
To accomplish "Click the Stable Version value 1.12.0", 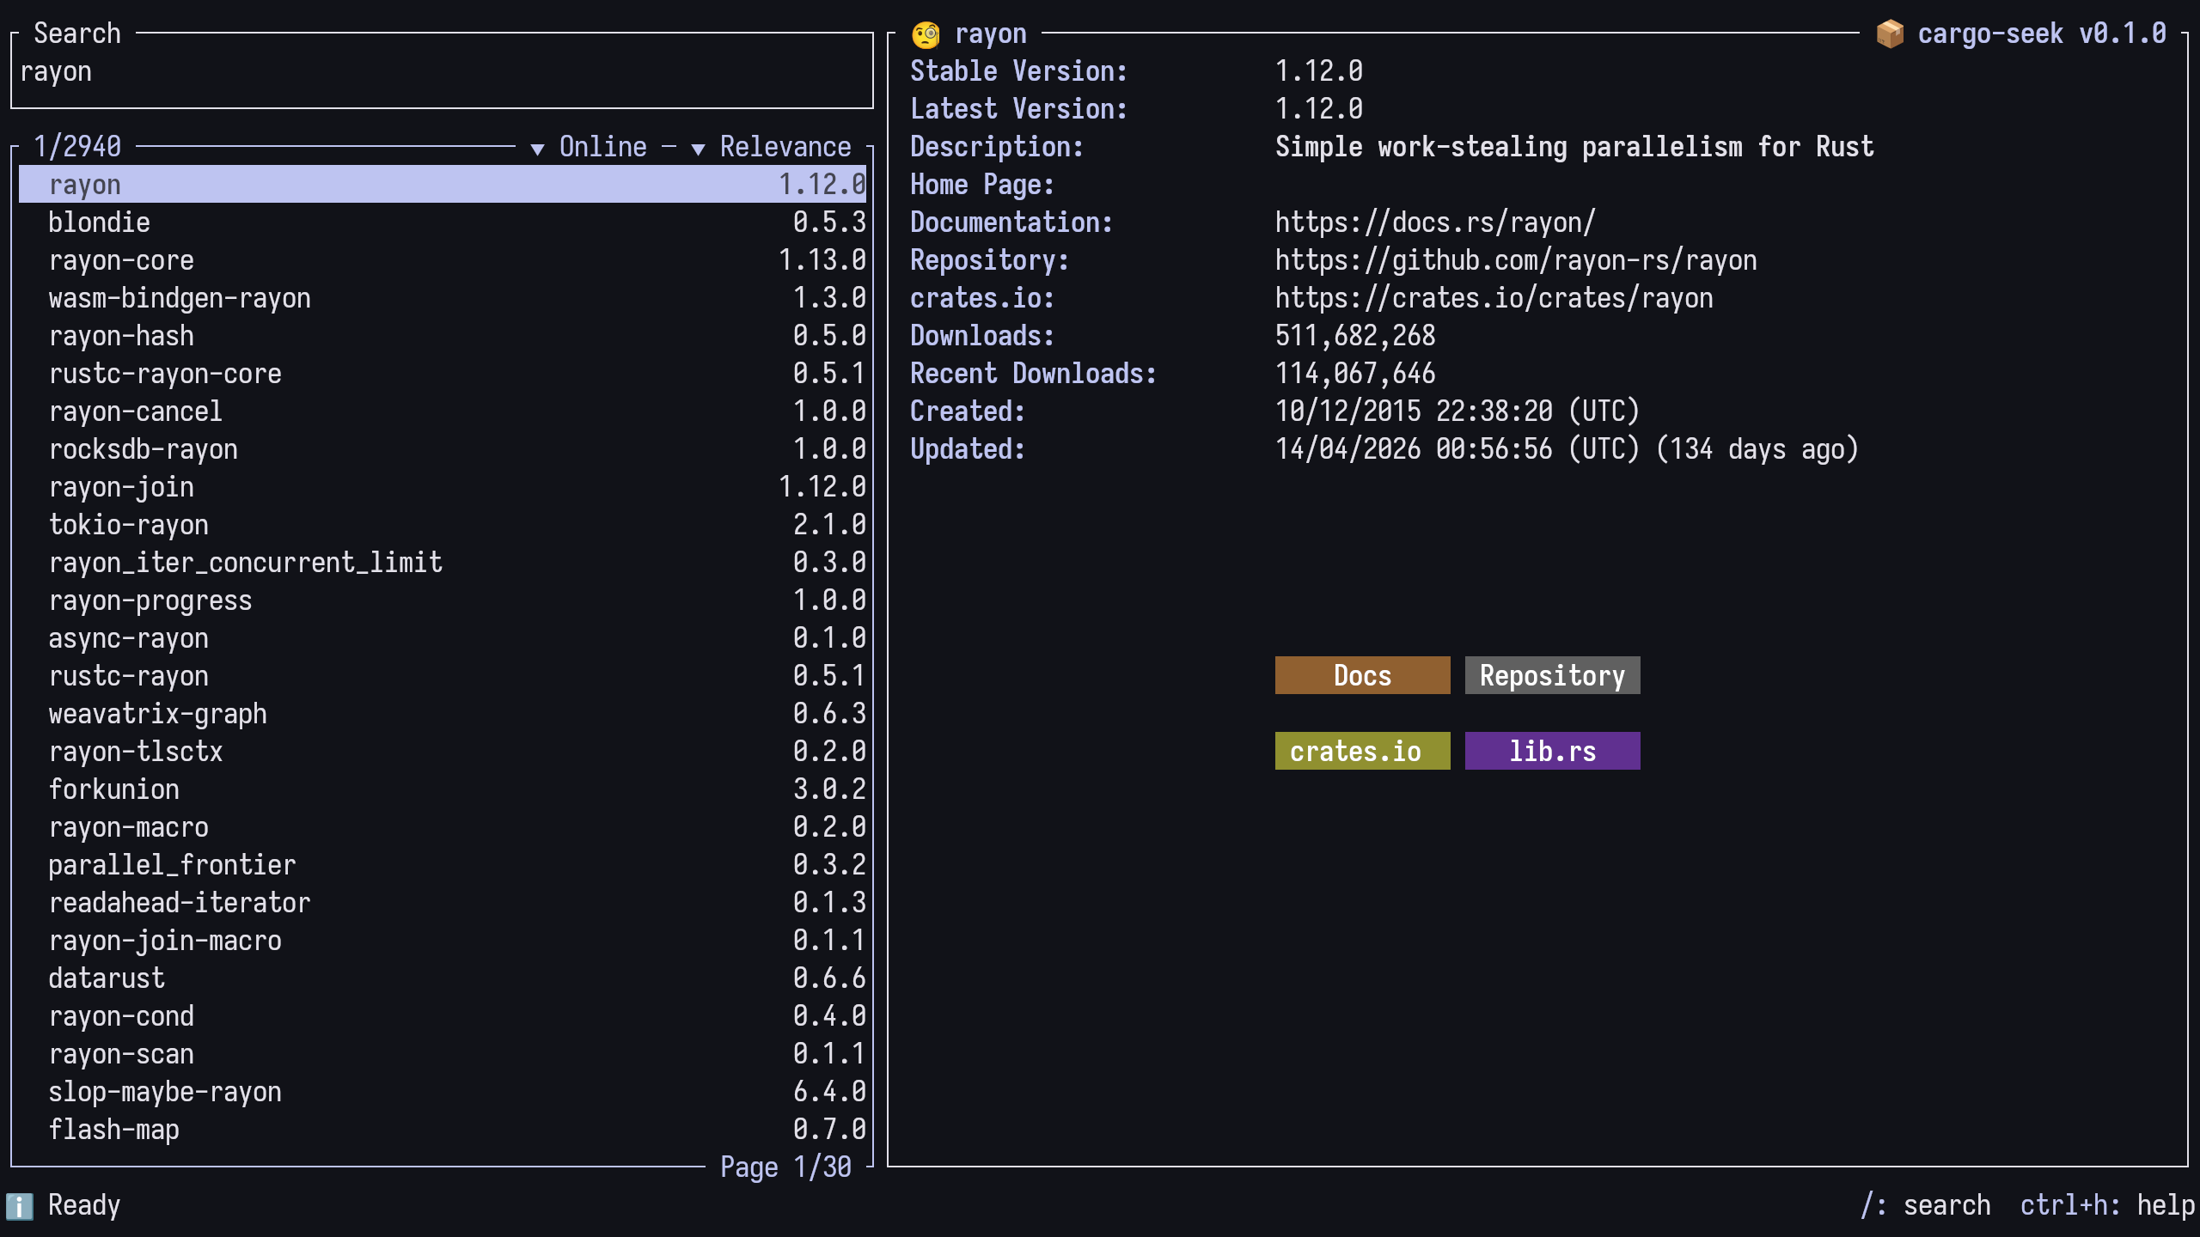I will click(x=1319, y=71).
